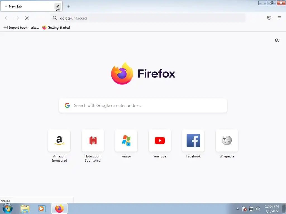Click the Show desktop button
286x214 pixels.
tap(284, 209)
